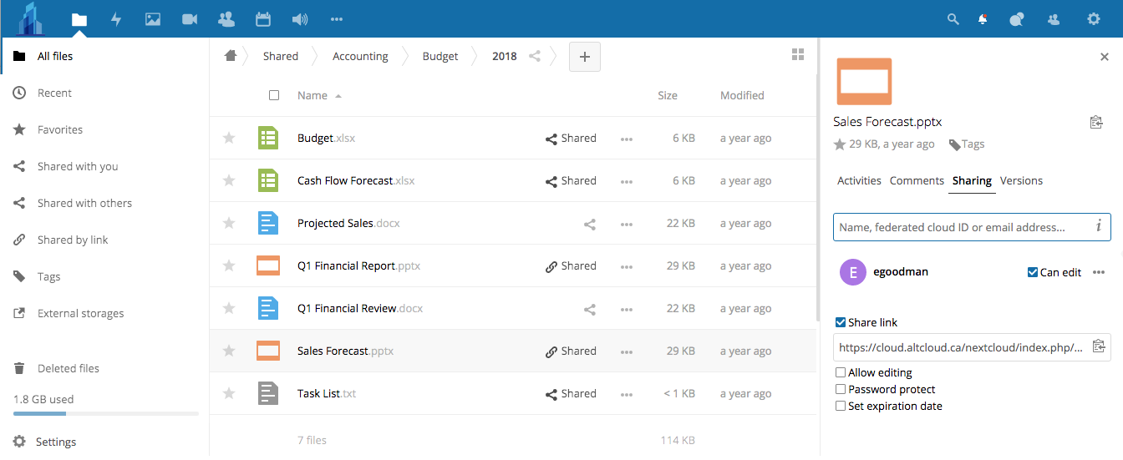Click the share name input field
This screenshot has height=460, width=1123.
[x=964, y=227]
